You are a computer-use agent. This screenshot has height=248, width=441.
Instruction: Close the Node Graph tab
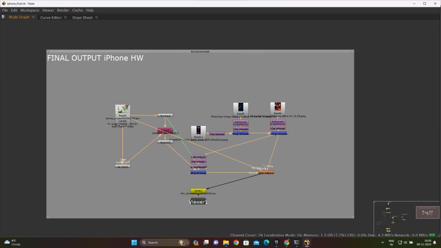click(33, 17)
